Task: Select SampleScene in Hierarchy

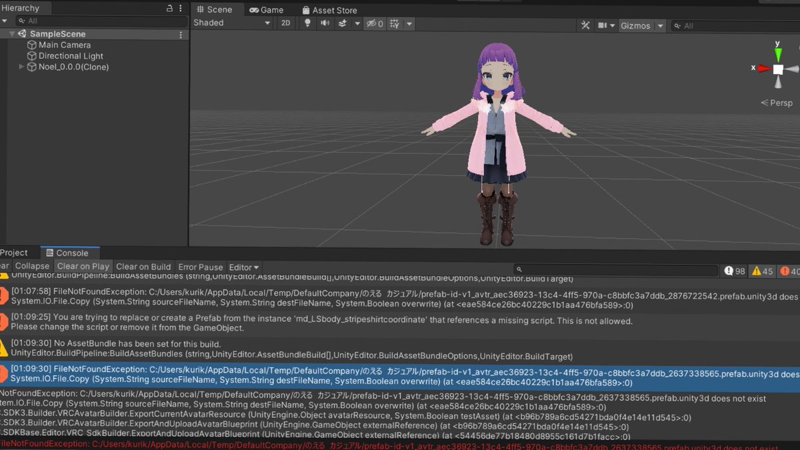Action: tap(57, 34)
